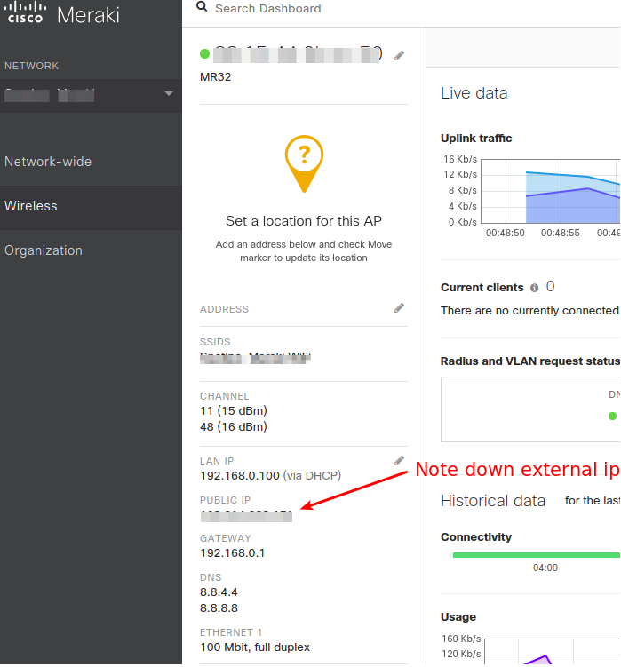Focus the Search Dashboard field
Image resolution: width=621 pixels, height=667 pixels.
click(267, 9)
